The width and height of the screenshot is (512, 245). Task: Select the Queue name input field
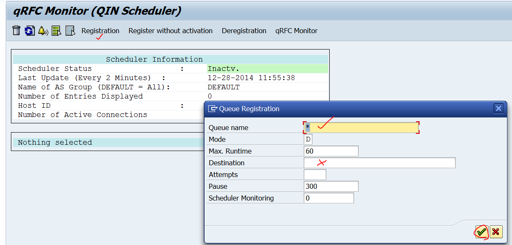[359, 127]
